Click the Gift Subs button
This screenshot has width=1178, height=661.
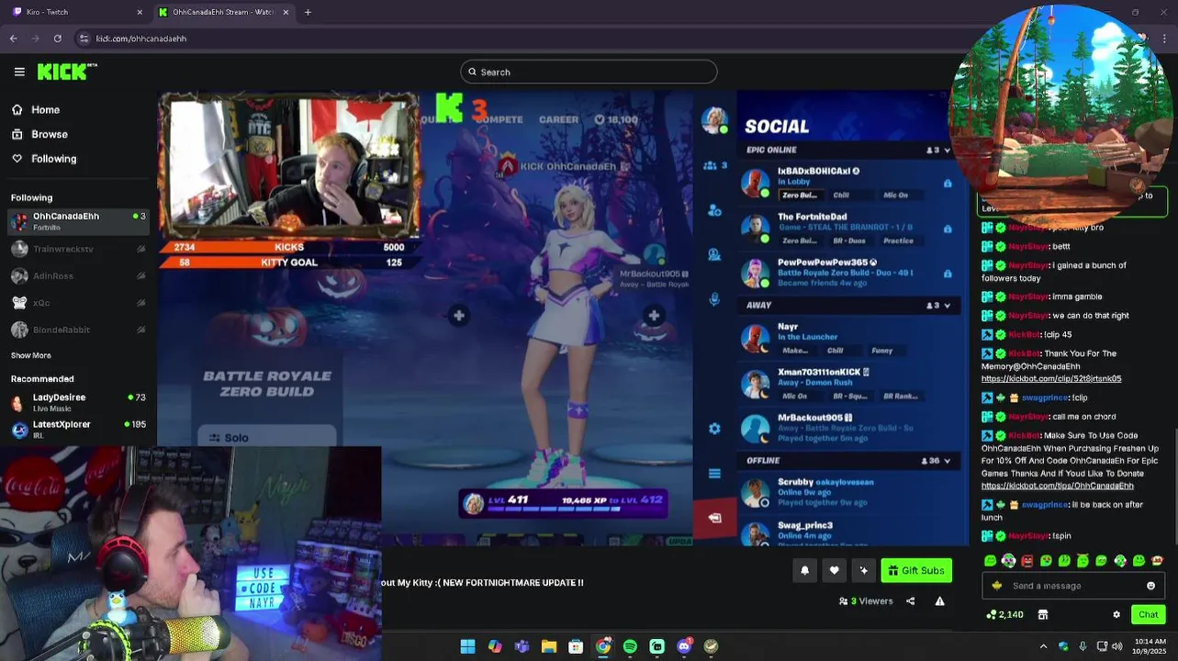pyautogui.click(x=916, y=570)
